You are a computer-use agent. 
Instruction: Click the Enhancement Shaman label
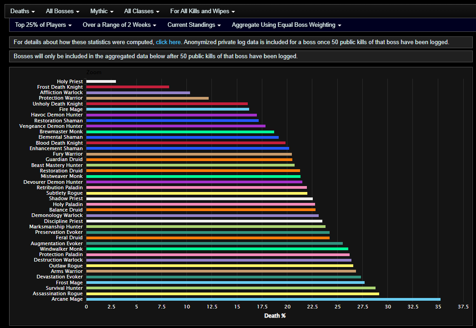tap(56, 148)
